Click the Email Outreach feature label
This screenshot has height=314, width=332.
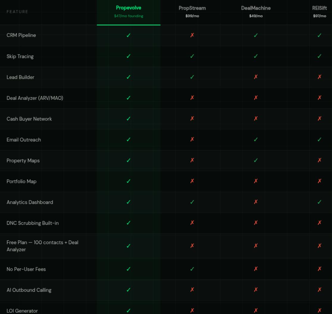pyautogui.click(x=24, y=140)
